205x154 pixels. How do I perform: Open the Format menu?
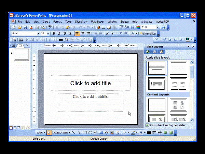pos(57,22)
